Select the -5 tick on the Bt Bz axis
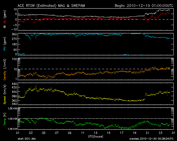This screenshot has height=141, width=177. click(x=15, y=25)
